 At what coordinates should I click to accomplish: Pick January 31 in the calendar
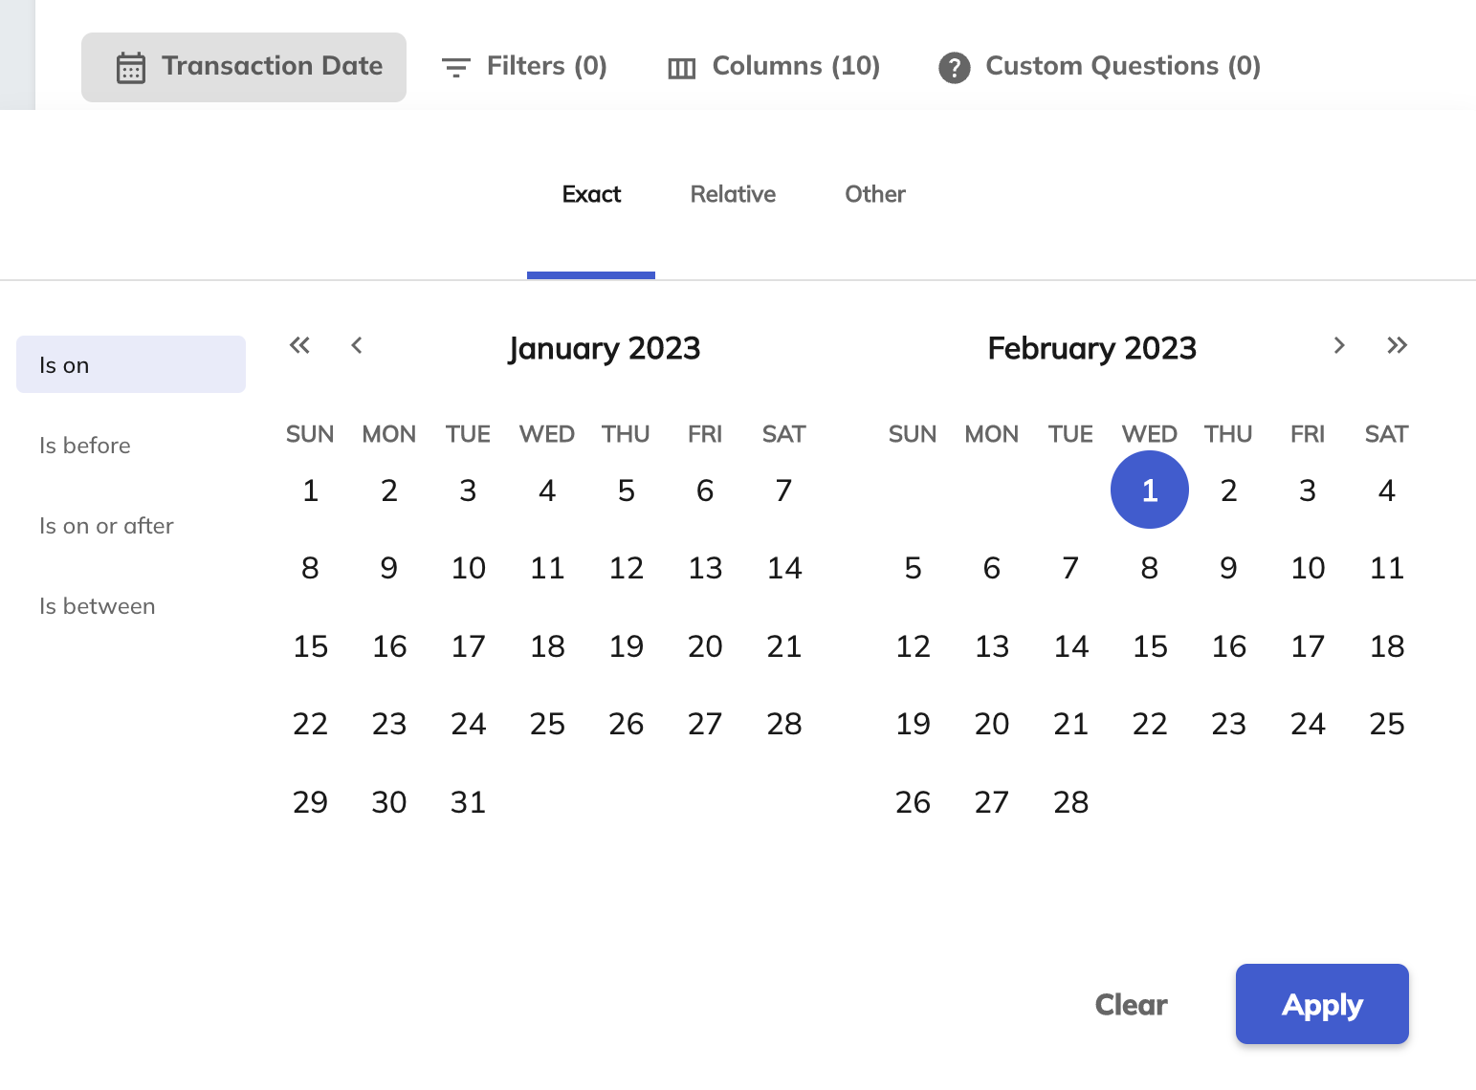[x=469, y=802]
